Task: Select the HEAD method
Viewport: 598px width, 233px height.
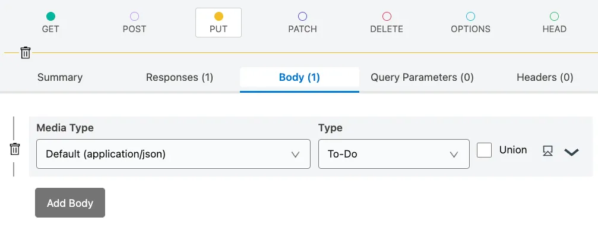Action: pyautogui.click(x=555, y=23)
